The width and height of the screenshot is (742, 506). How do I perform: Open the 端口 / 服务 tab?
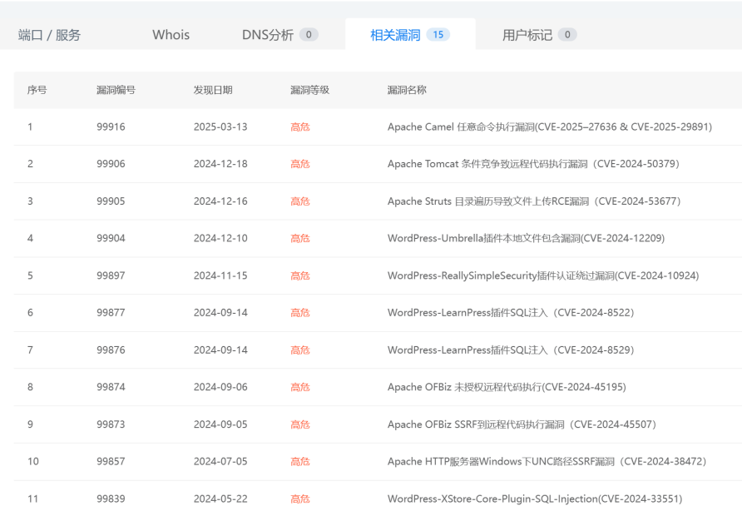(x=49, y=35)
